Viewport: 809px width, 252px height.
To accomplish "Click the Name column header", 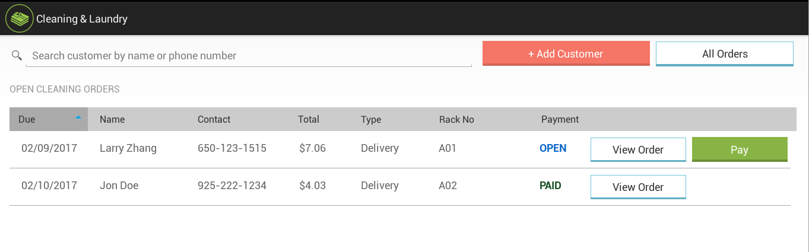I will pos(112,119).
